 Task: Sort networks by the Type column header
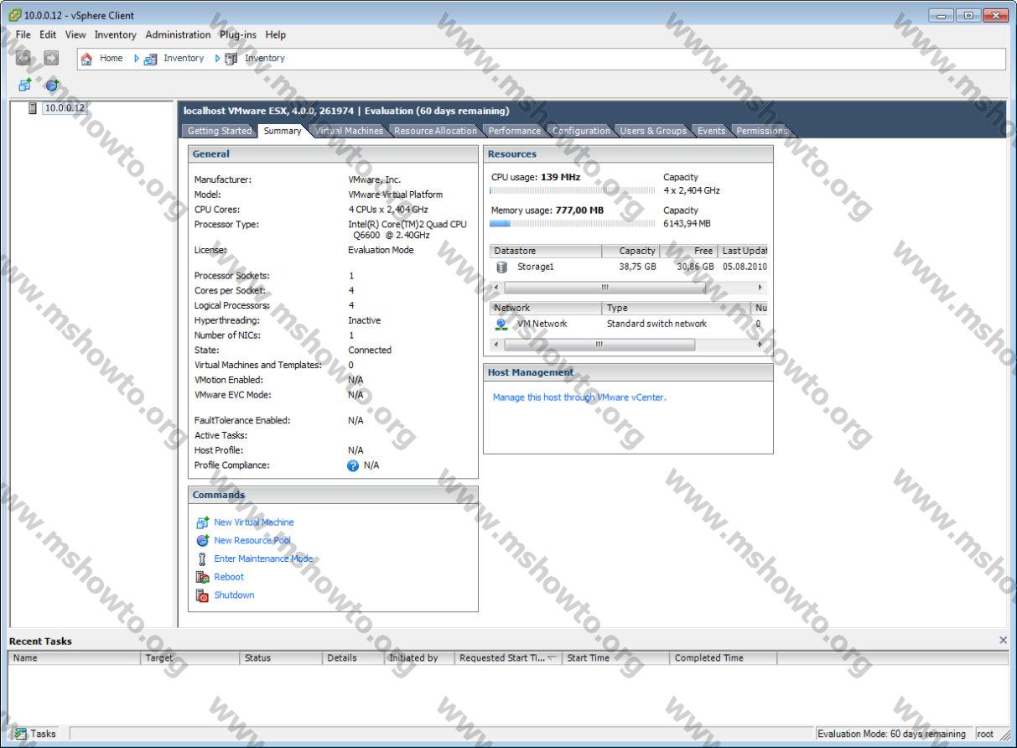coord(677,308)
